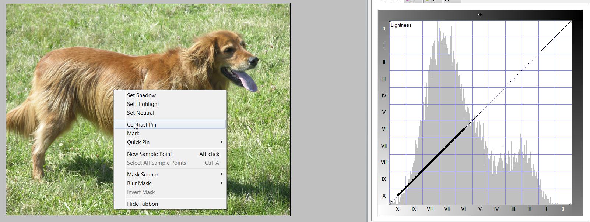Click Select All Sample Points entry
The width and height of the screenshot is (590, 222).
[x=170, y=163]
